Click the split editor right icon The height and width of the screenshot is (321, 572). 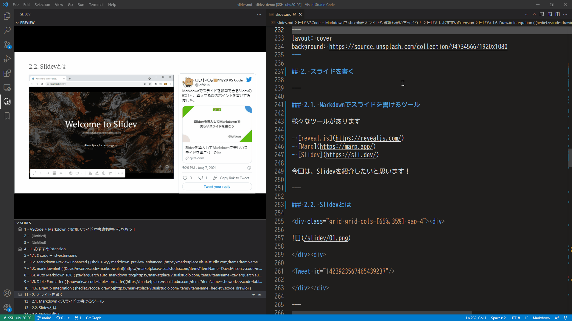[x=557, y=14]
